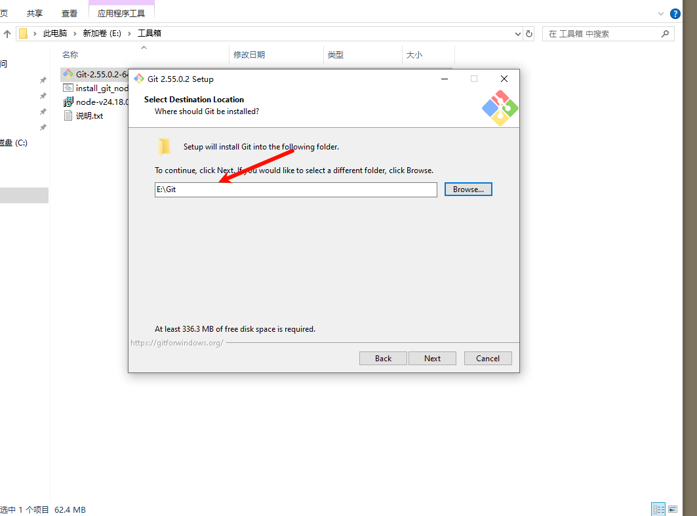Select the install_git_nod script file icon
This screenshot has width=697, height=516.
coord(68,88)
